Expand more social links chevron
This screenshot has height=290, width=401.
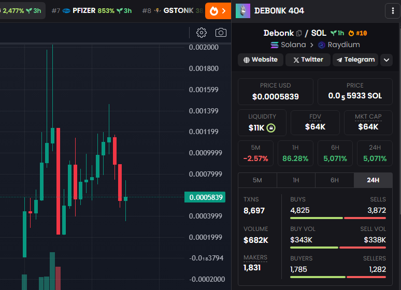click(386, 60)
